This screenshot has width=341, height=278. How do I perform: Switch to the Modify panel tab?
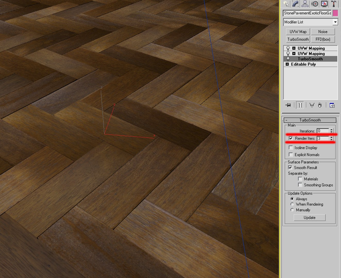pos(295,4)
